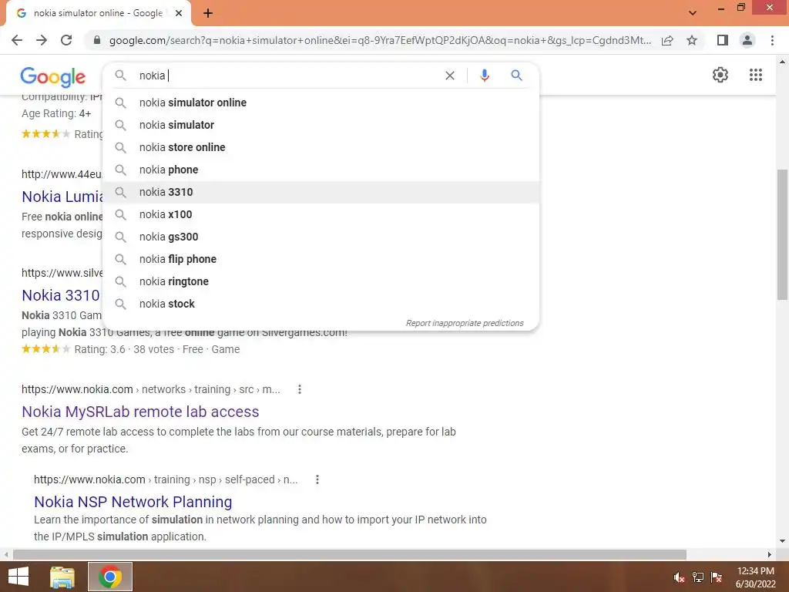789x592 pixels.
Task: Click the muted volume tray icon
Action: coord(679,577)
